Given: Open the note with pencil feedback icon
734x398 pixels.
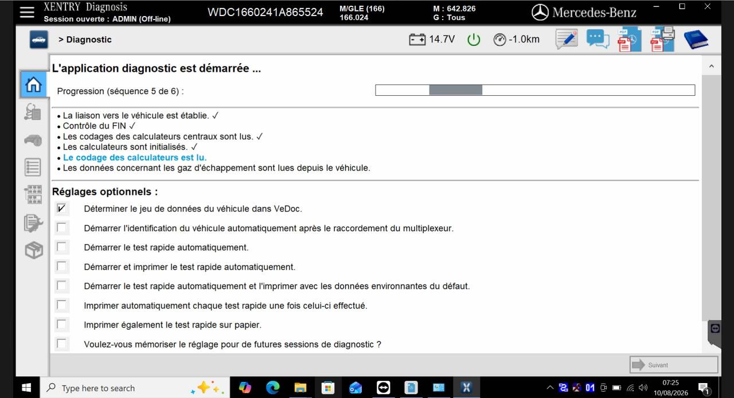Looking at the screenshot, I should (x=567, y=40).
